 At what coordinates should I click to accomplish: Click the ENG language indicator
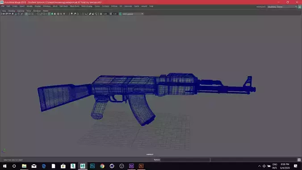pyautogui.click(x=275, y=166)
